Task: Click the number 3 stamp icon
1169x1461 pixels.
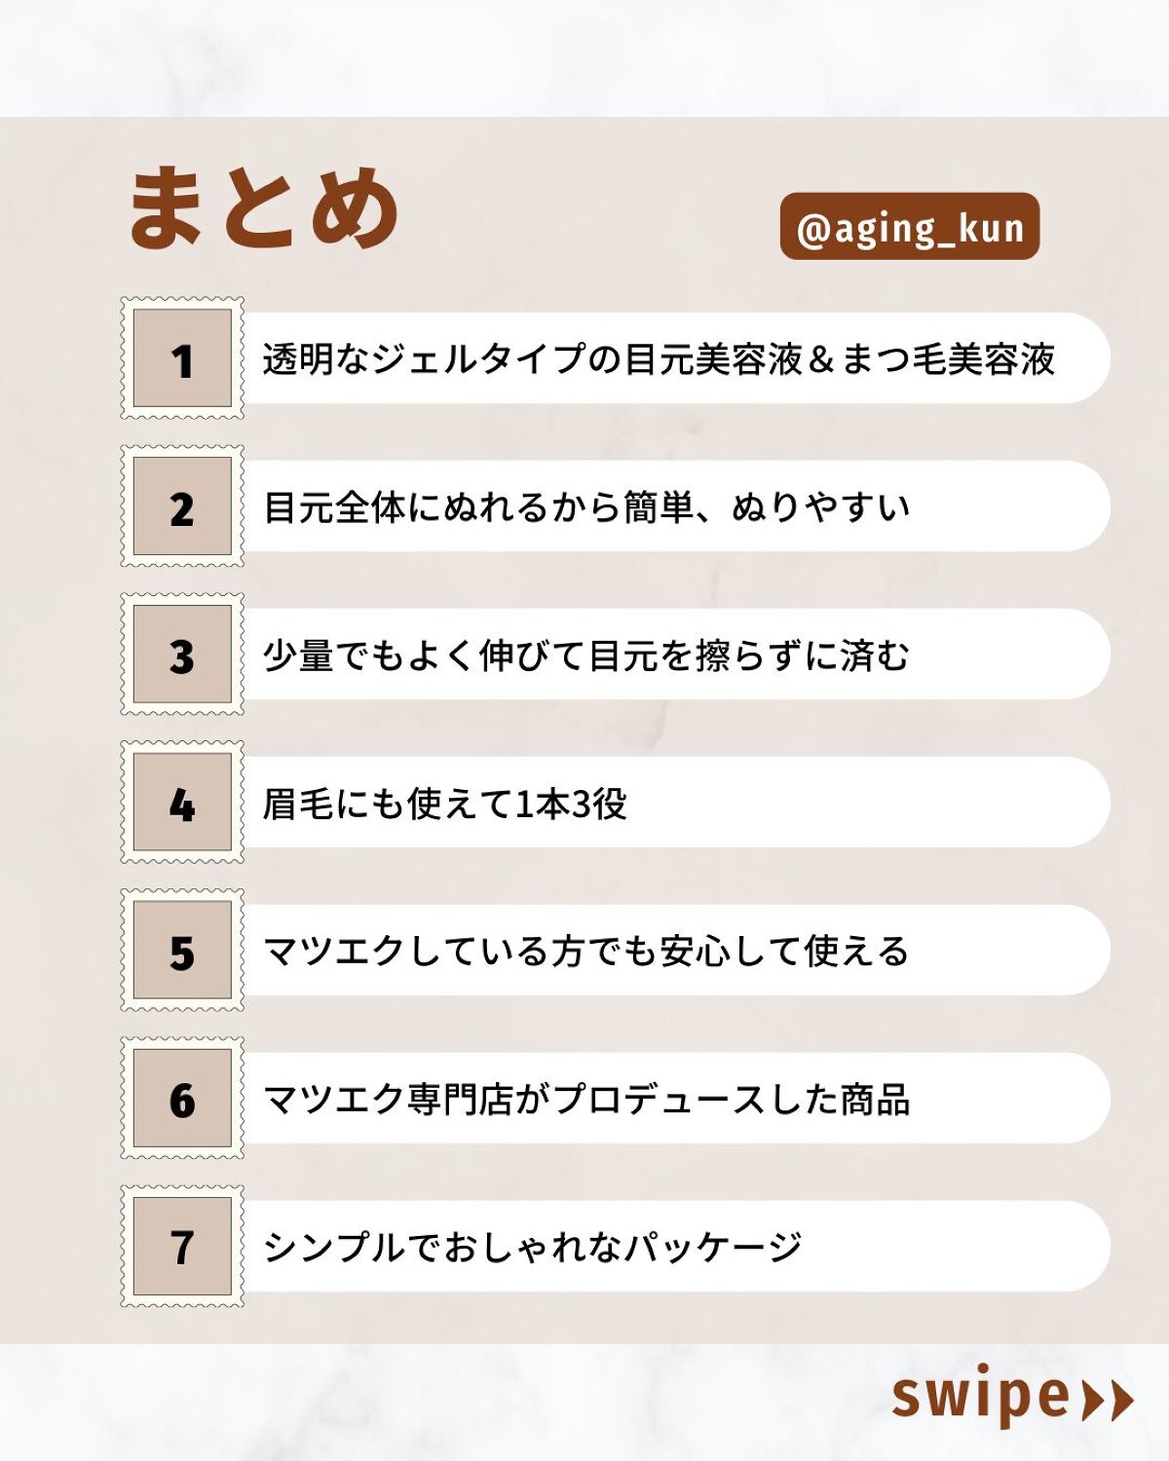Action: 182,655
